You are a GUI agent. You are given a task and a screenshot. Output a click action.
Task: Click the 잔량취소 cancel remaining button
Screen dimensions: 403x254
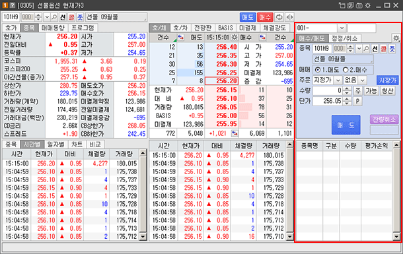coord(385,119)
